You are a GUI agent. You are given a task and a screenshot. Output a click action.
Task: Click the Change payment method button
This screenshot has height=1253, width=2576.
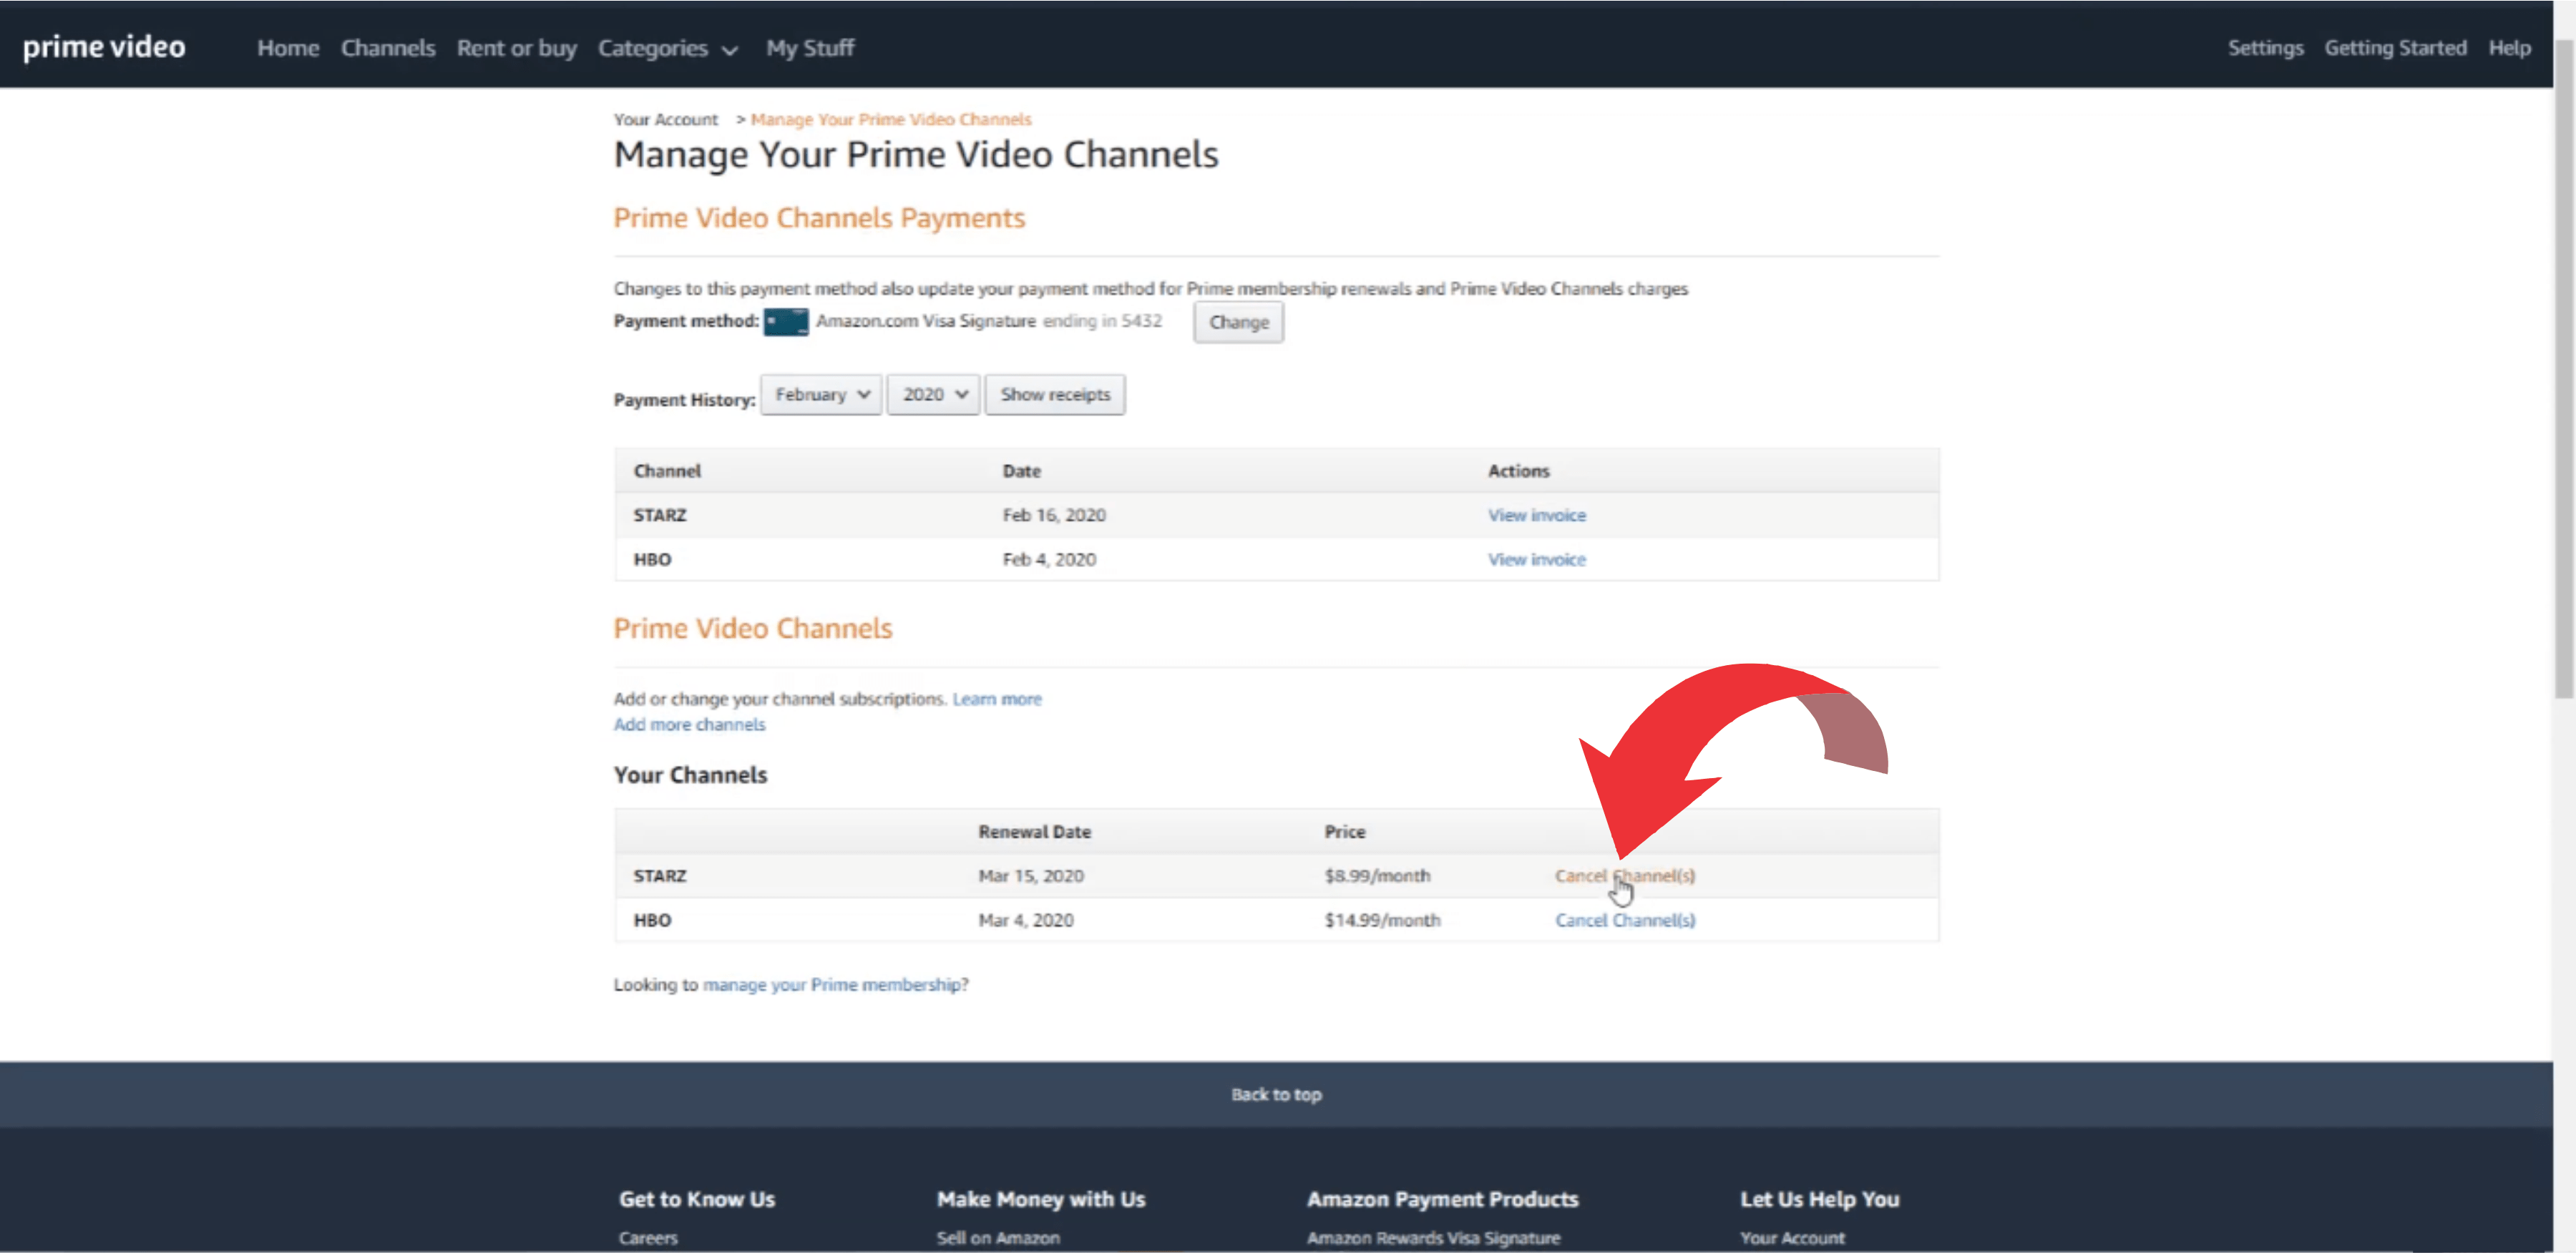coord(1238,322)
